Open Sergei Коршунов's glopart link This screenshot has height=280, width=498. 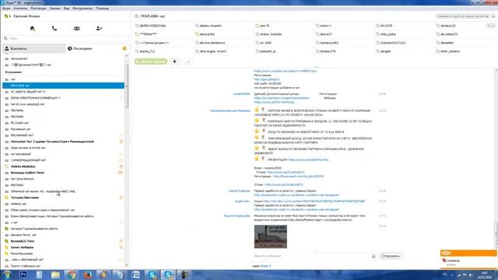pyautogui.click(x=296, y=195)
